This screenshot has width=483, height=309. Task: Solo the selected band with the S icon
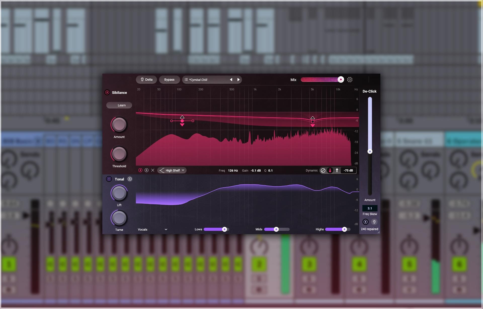(147, 170)
